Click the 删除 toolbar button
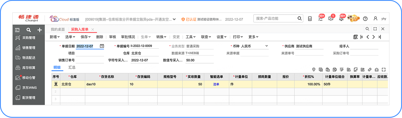Image resolution: width=402 pixels, height=118 pixels. (100, 37)
